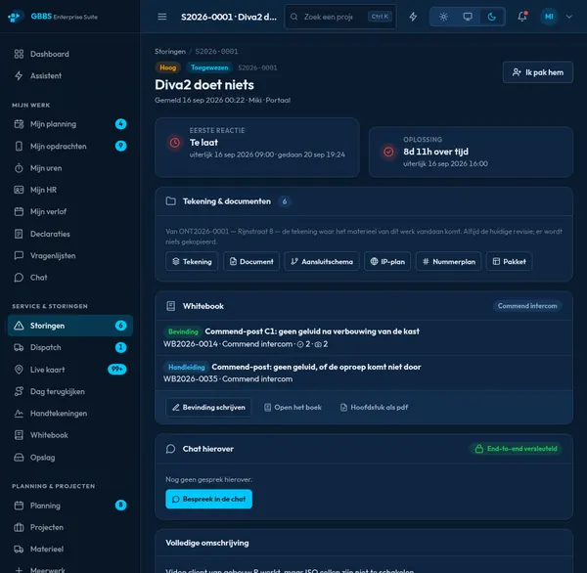
Task: Click the Toegewezen status badge
Action: (209, 67)
